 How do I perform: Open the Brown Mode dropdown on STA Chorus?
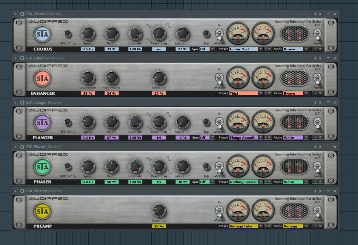tap(306, 49)
